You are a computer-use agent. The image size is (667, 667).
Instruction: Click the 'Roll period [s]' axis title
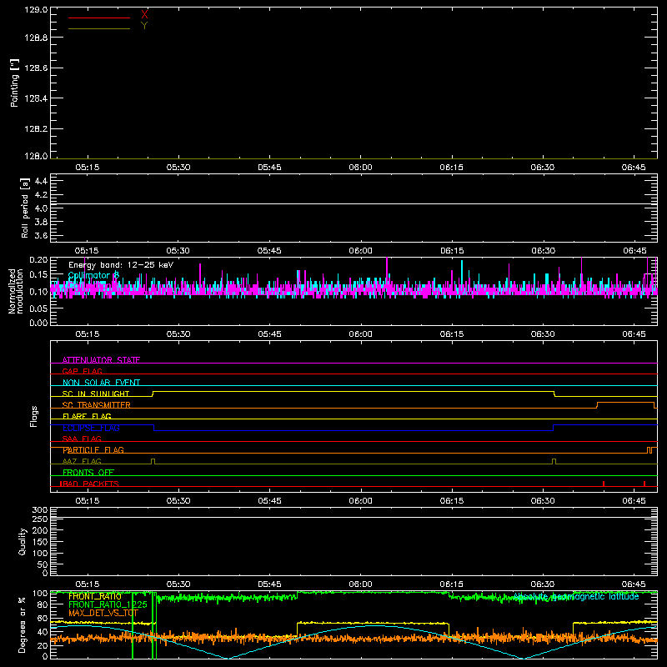(24, 208)
